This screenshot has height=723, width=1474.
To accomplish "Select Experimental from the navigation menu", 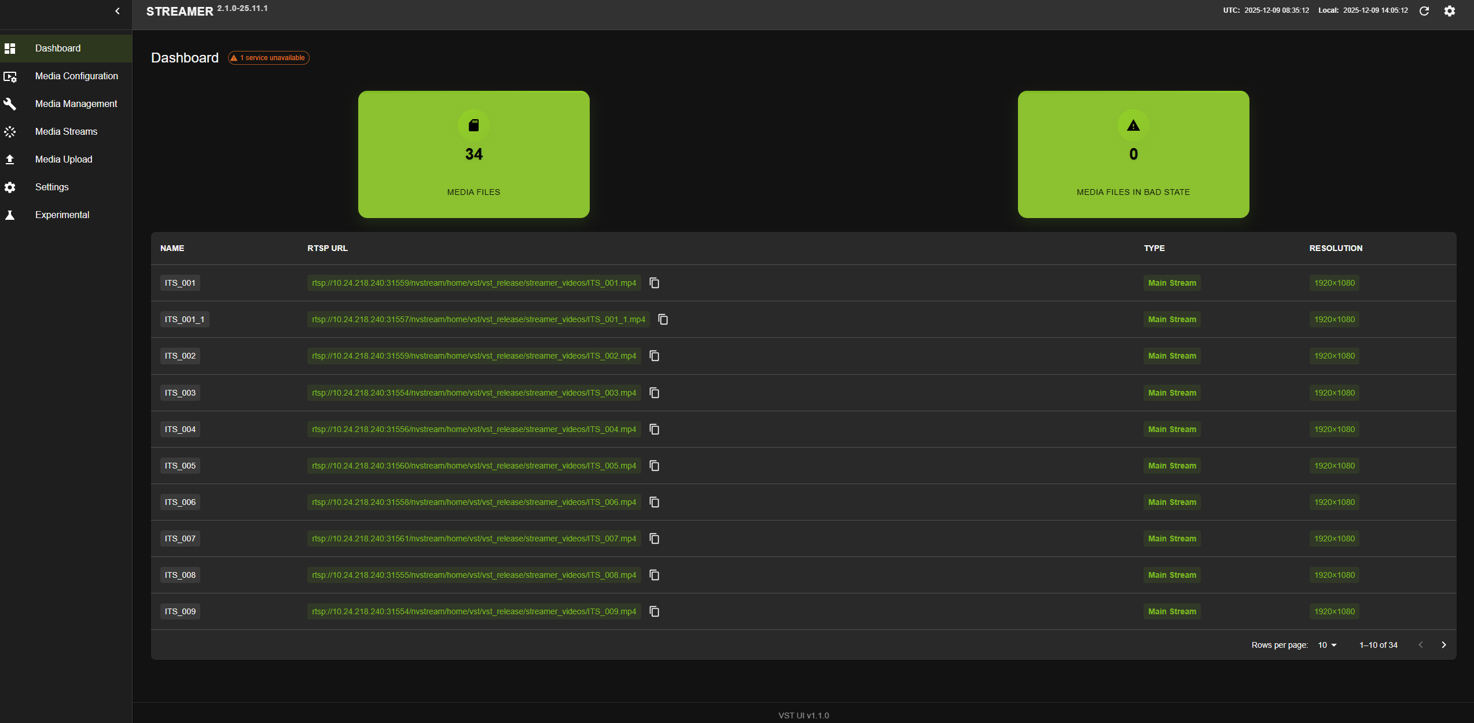I will (x=62, y=215).
